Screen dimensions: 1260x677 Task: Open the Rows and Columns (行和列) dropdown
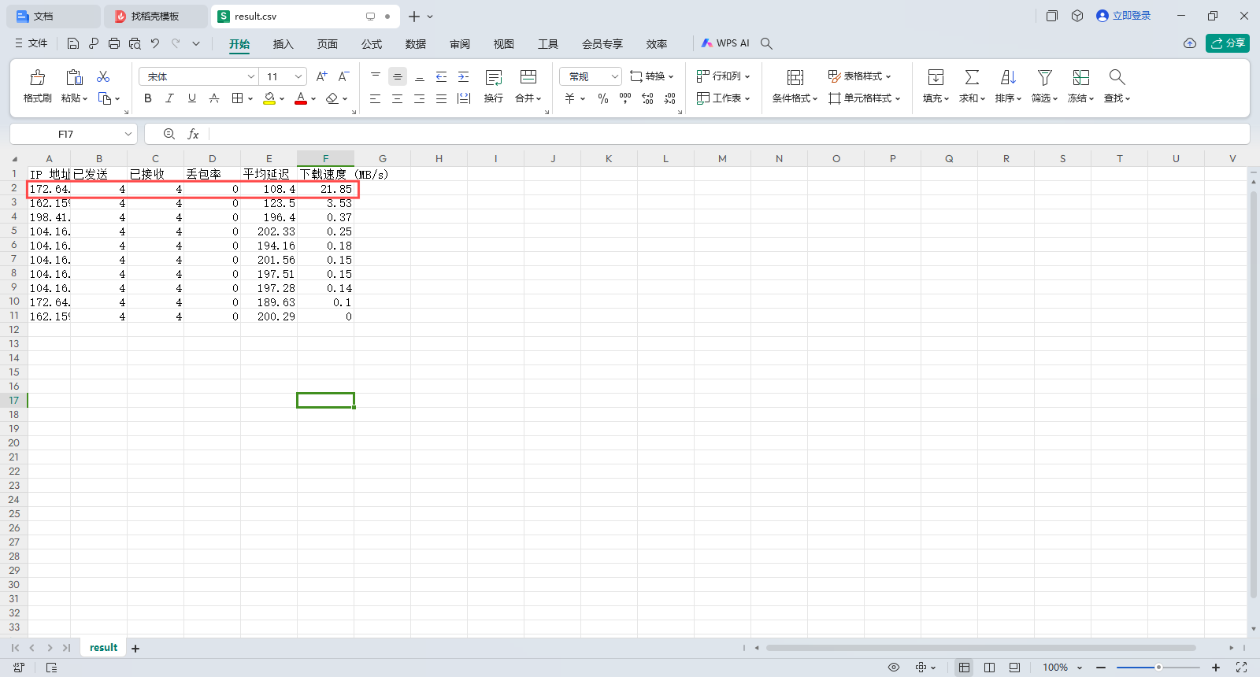point(724,76)
